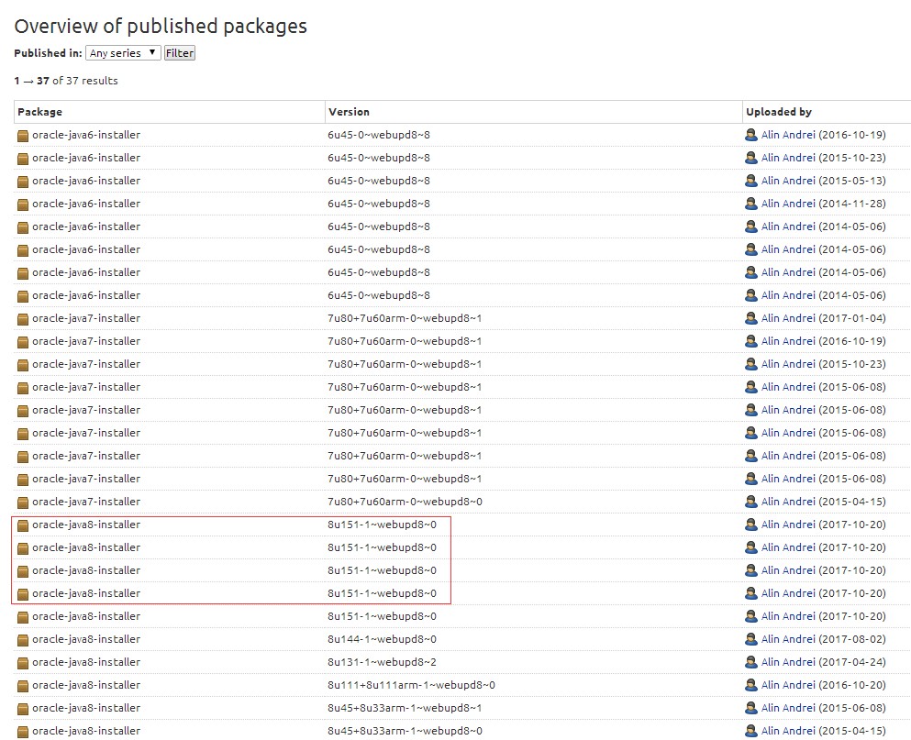Open Alin Andrei link dated 2014-11-28
911x740 pixels.
pyautogui.click(x=788, y=204)
